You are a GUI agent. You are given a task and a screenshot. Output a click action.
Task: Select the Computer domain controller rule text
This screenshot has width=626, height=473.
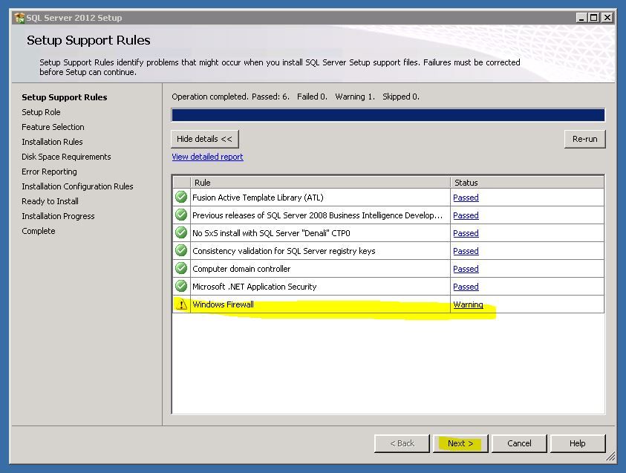[x=241, y=269]
